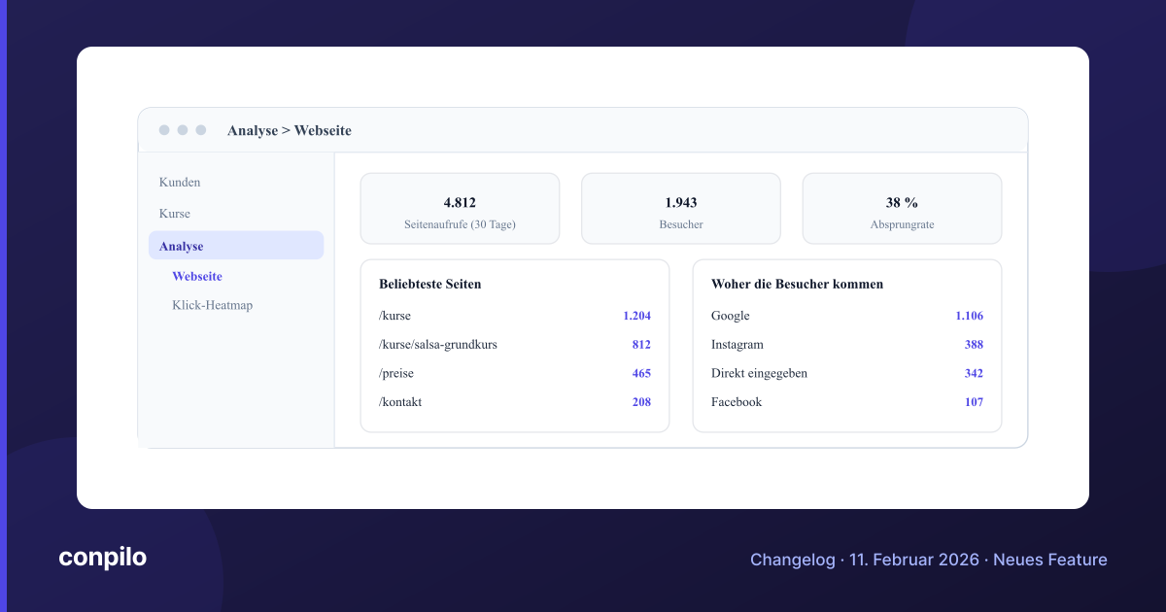1166x612 pixels.
Task: Select the Instagram source row
Action: (847, 344)
